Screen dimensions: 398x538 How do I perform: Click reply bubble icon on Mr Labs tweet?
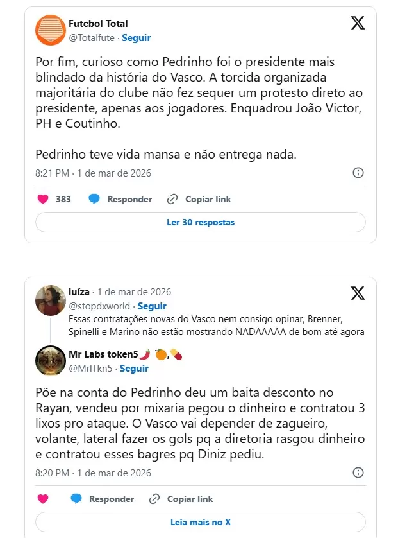point(76,499)
